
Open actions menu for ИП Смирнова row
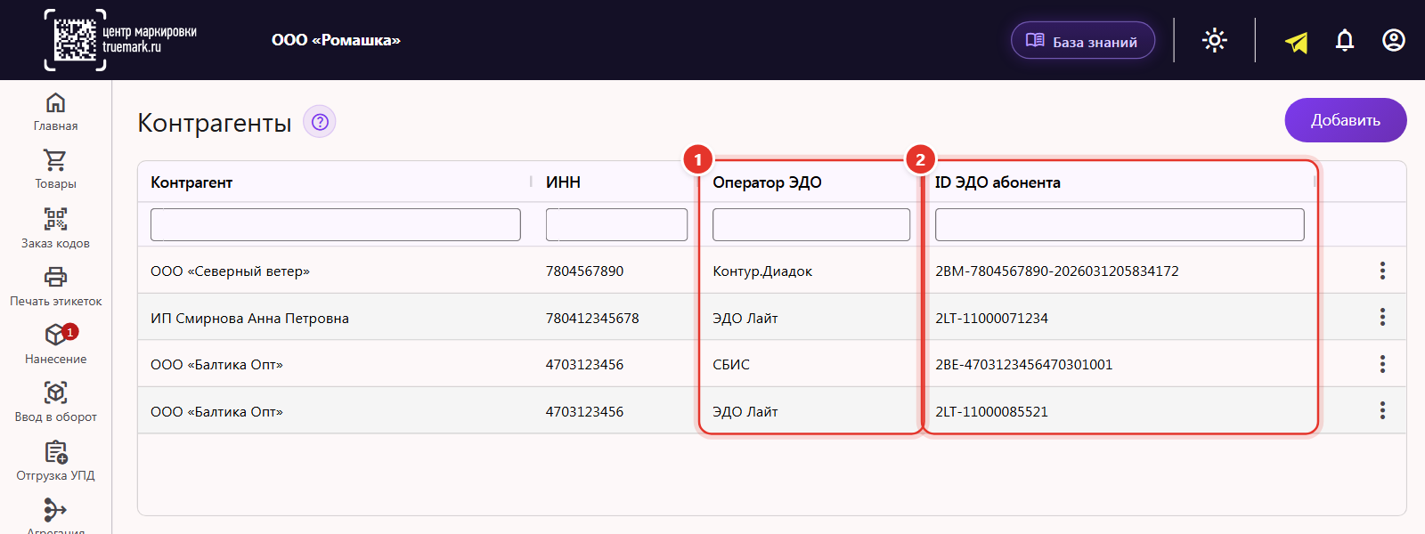click(x=1382, y=317)
